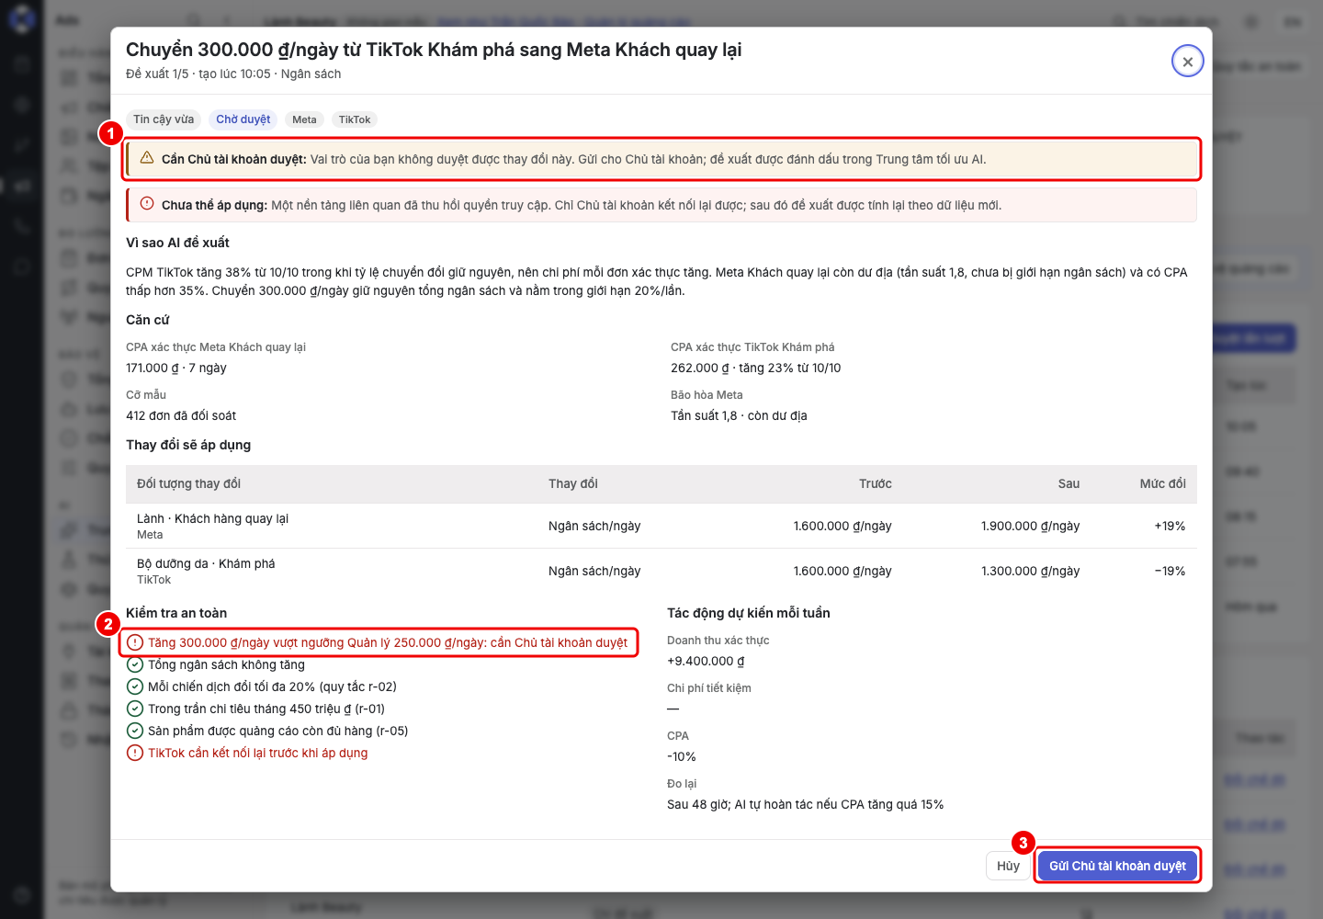
Task: Click the TikTok platform tag
Action: 355,119
